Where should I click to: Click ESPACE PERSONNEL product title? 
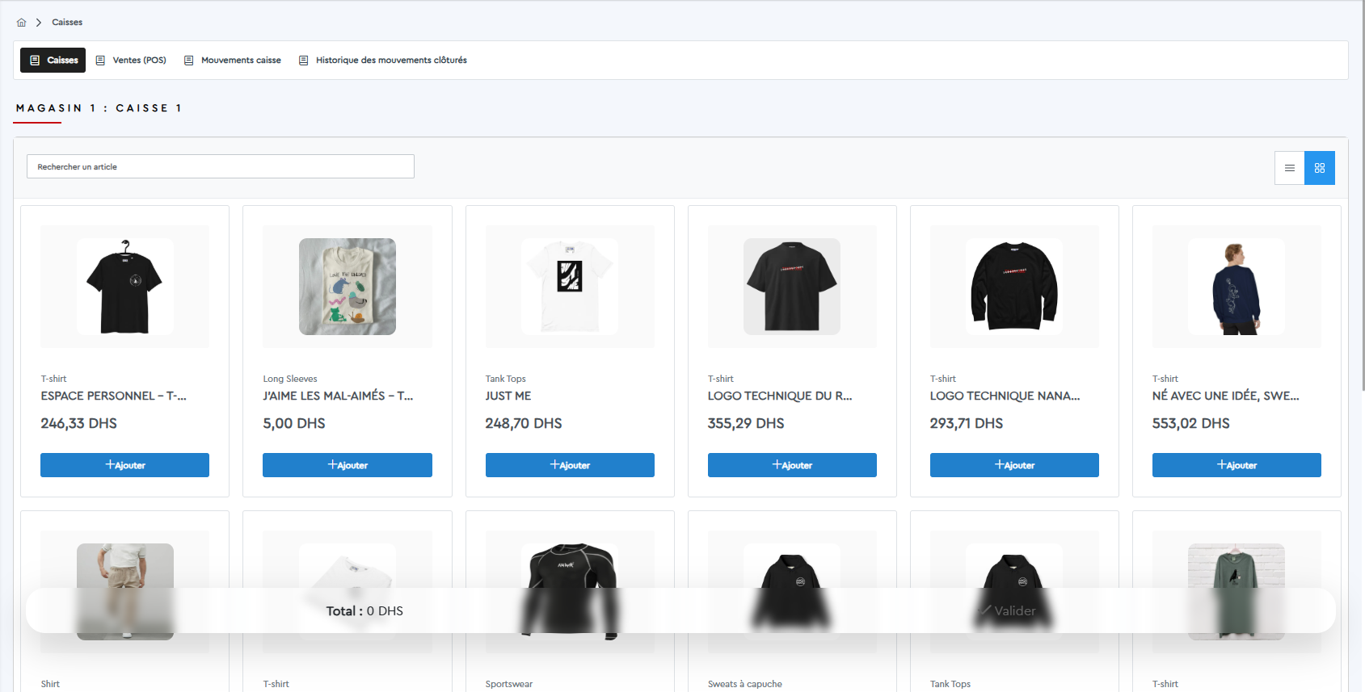point(113,396)
